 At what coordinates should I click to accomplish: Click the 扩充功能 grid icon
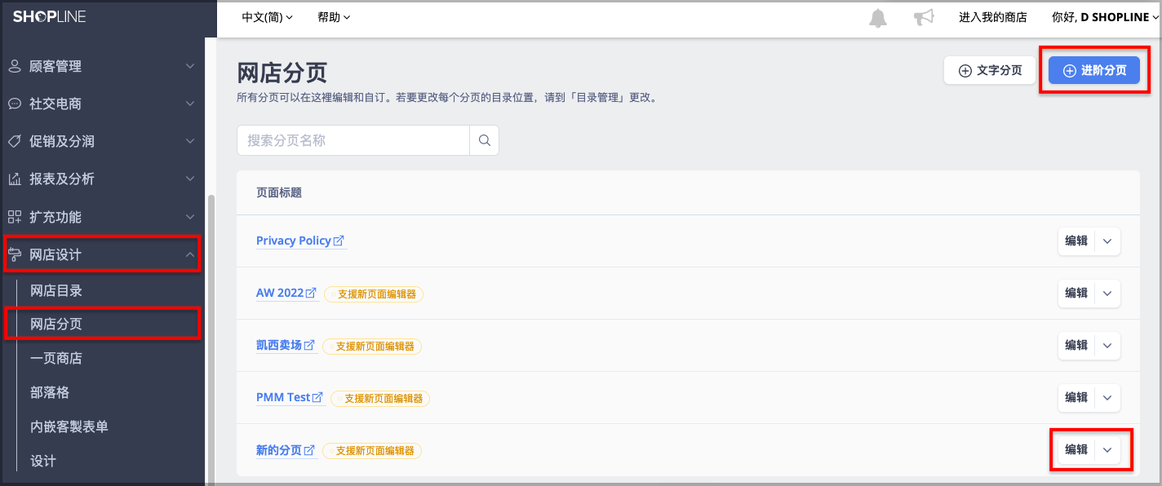click(x=15, y=217)
